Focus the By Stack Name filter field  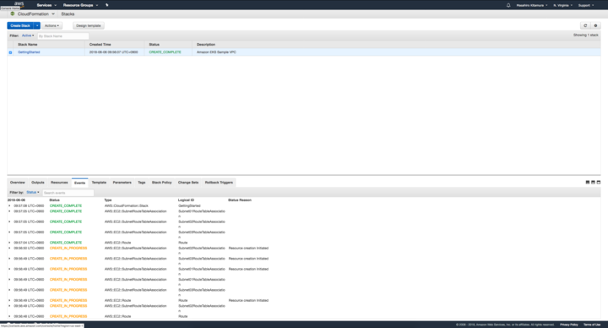[62, 36]
